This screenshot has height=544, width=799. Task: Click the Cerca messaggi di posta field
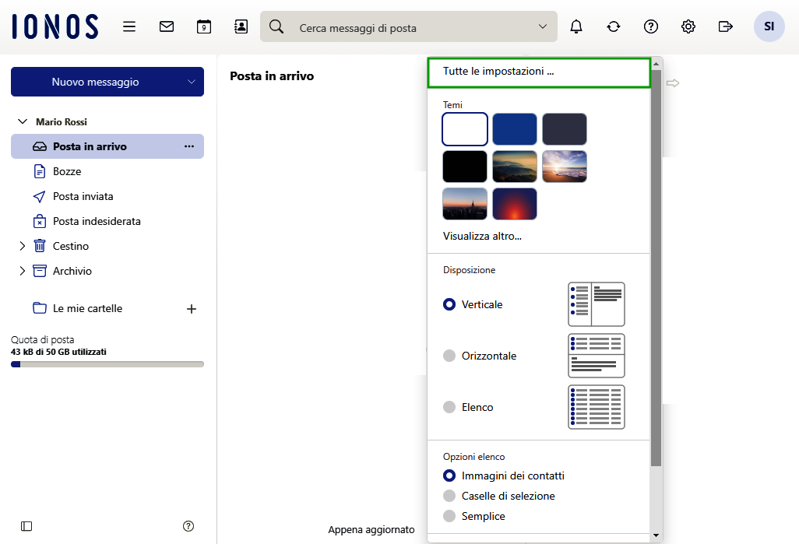[409, 28]
